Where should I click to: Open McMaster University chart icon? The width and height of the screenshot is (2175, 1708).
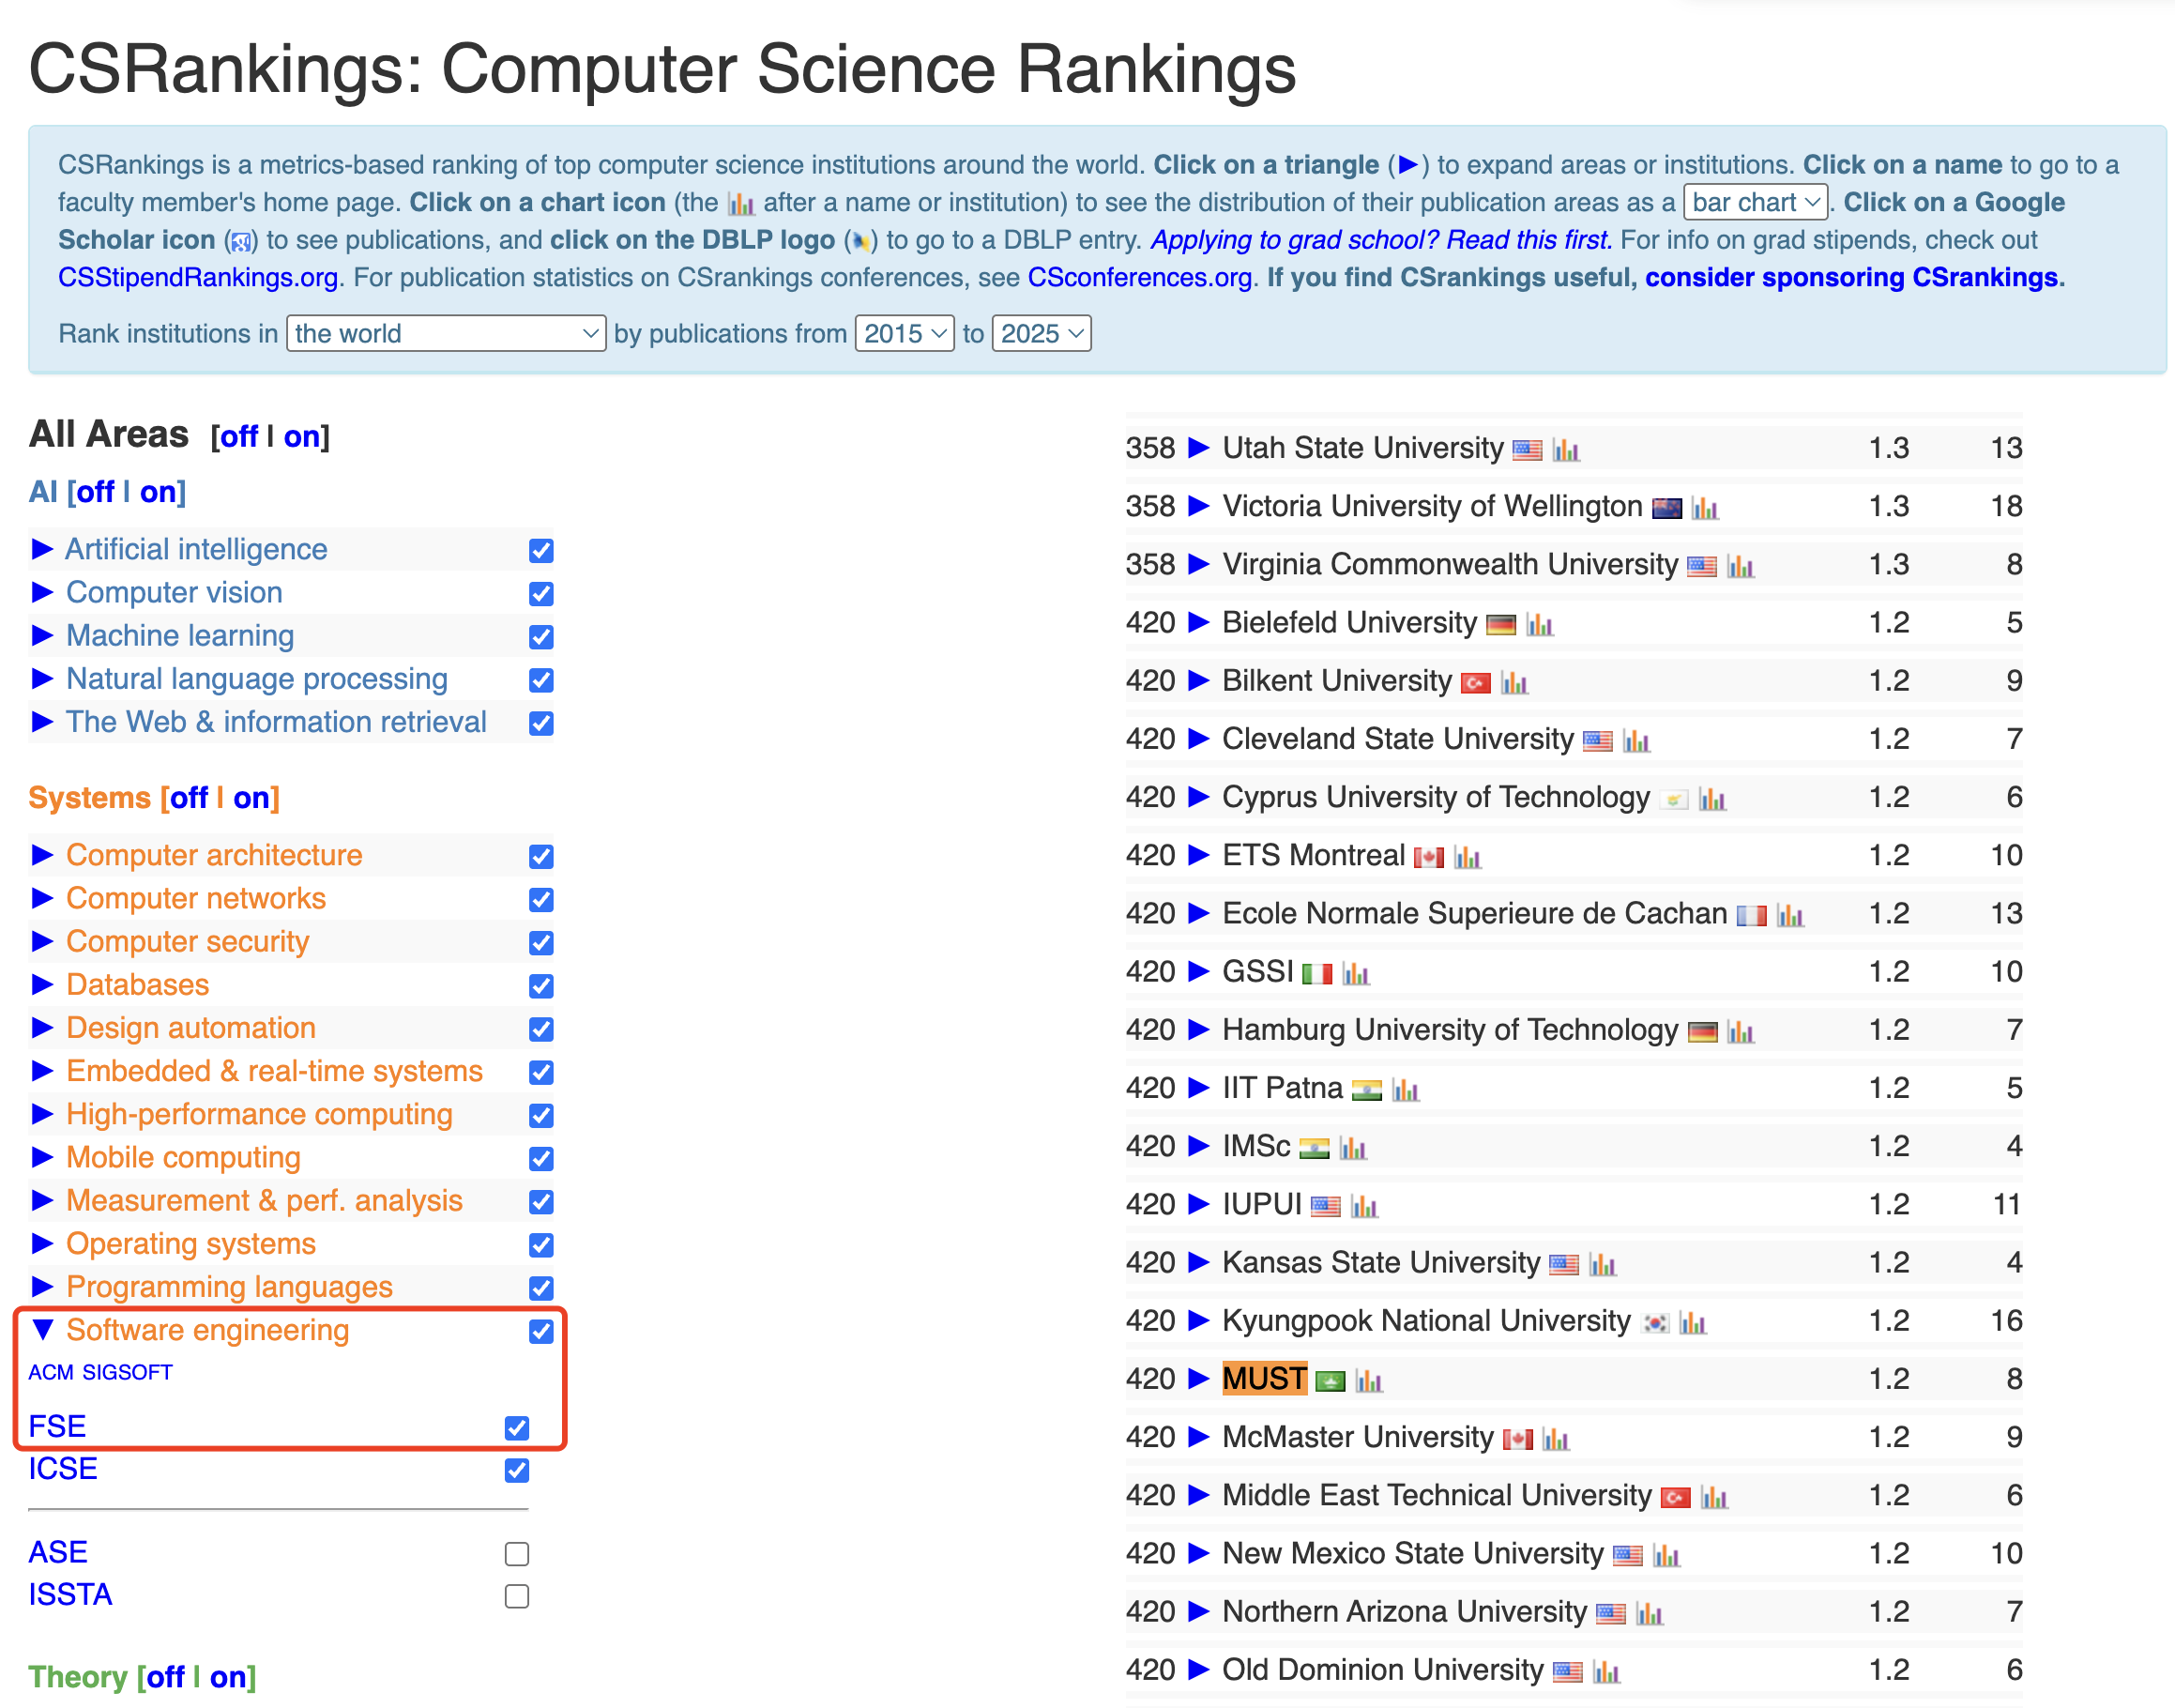(x=1556, y=1438)
